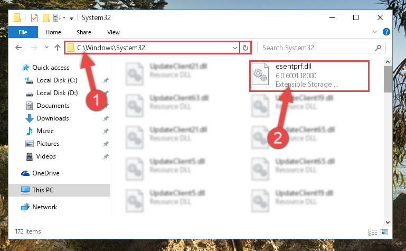Click the Properties quick access toolbar icon
The height and width of the screenshot is (251, 406).
(x=34, y=18)
